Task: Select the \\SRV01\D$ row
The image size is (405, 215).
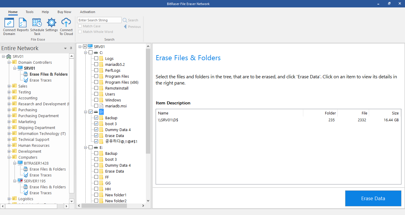Action: point(278,120)
